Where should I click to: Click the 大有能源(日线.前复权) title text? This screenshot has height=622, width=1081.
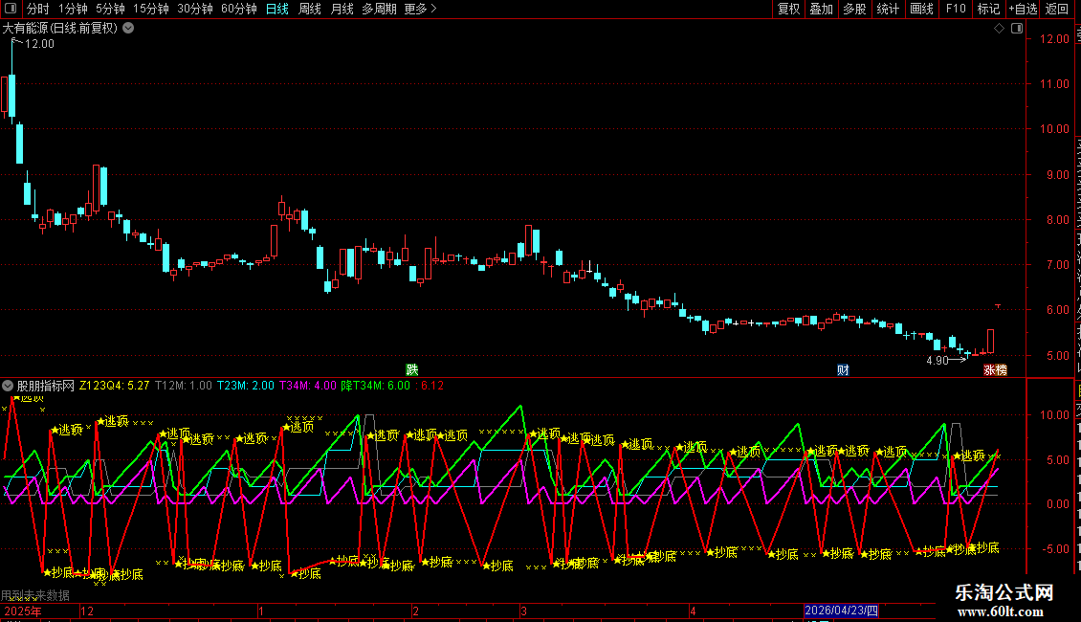coord(60,29)
